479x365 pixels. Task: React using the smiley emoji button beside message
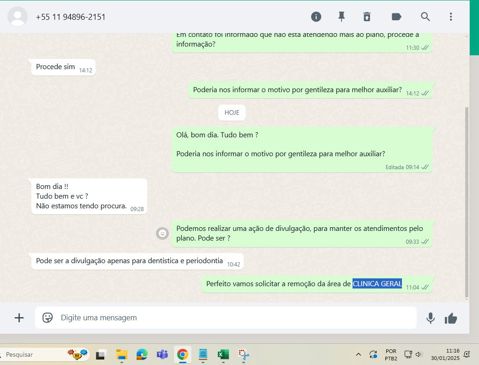[x=162, y=234]
